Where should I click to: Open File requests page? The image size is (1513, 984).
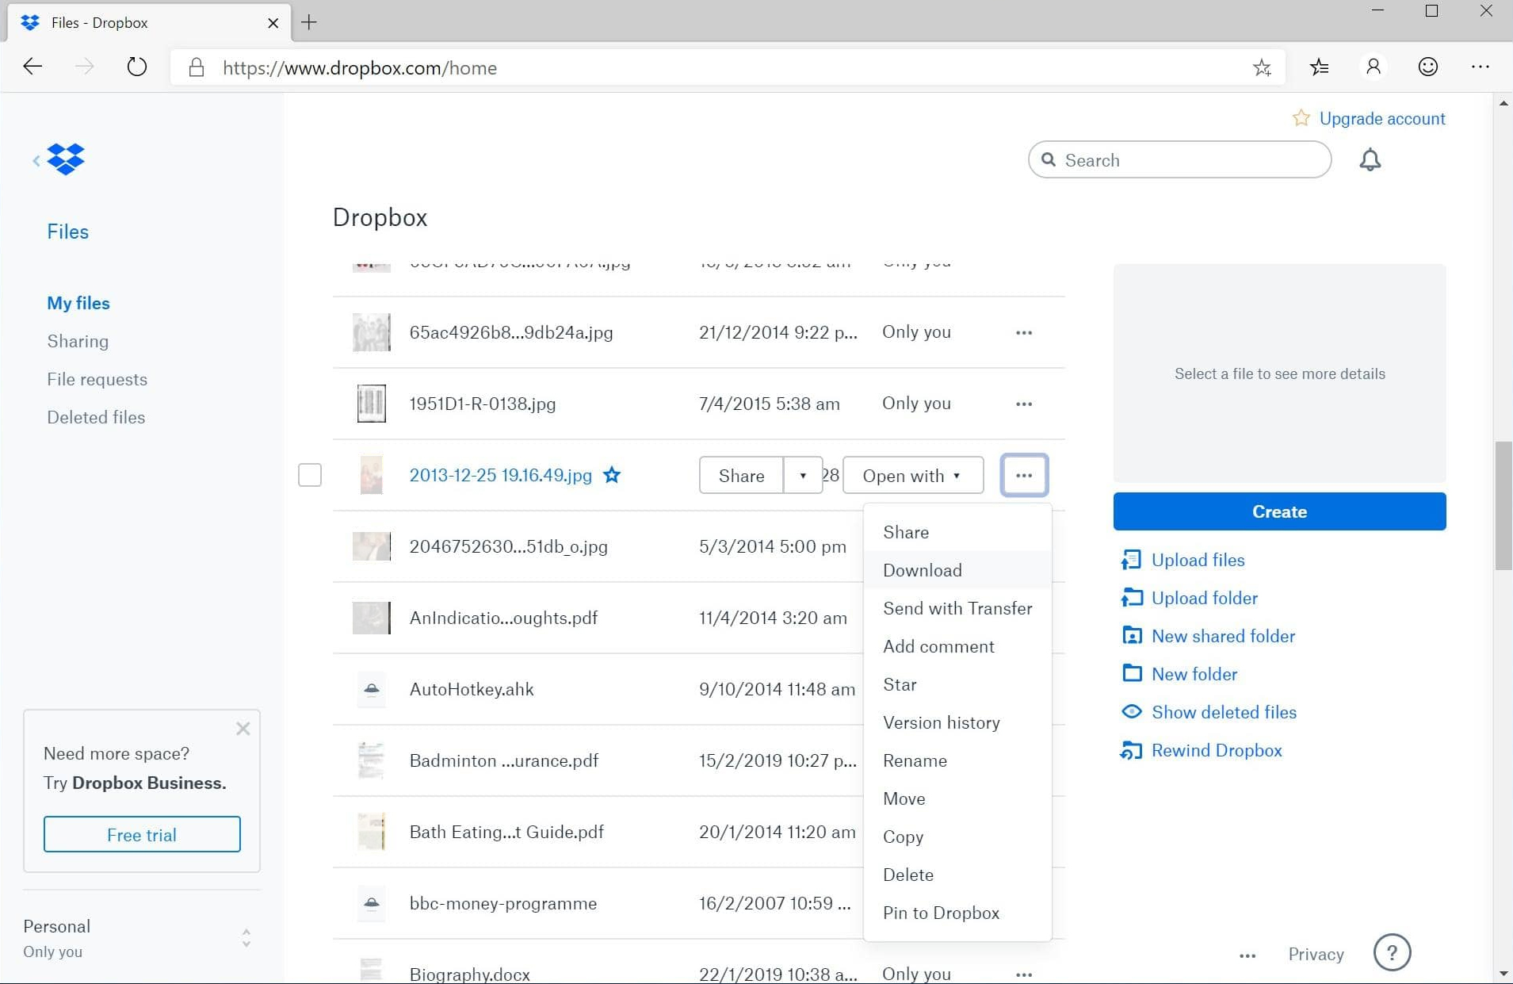click(97, 379)
